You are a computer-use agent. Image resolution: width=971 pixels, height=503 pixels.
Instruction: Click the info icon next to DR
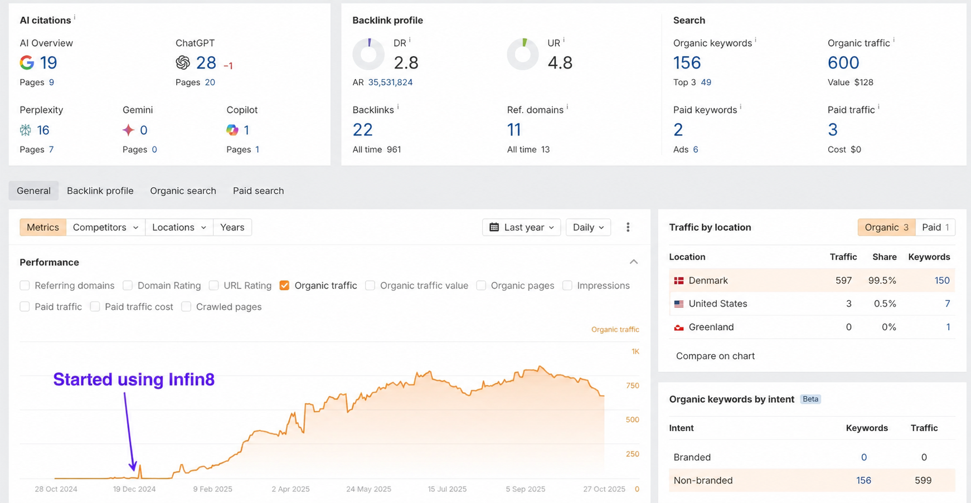coord(410,40)
